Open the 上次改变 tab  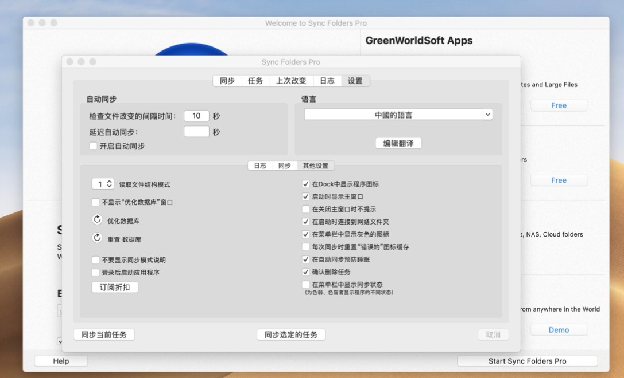tap(291, 81)
